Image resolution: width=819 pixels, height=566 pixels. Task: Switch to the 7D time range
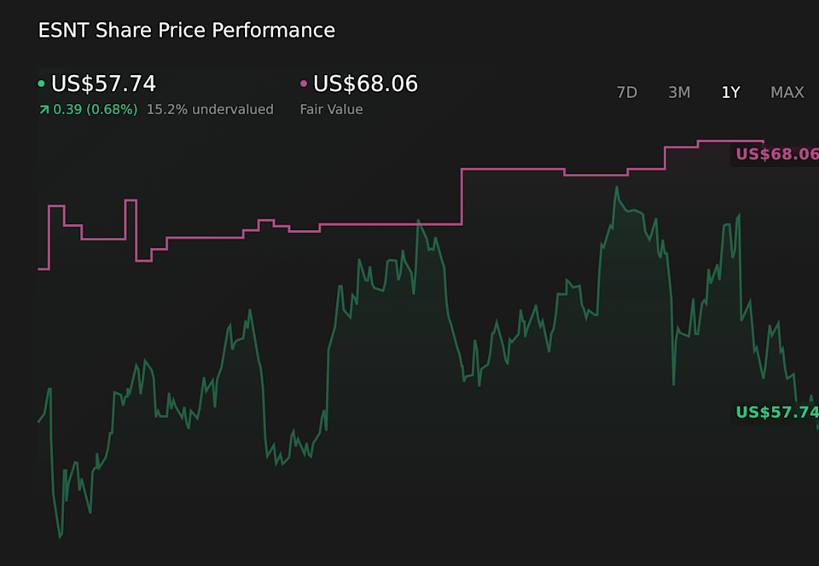[627, 93]
